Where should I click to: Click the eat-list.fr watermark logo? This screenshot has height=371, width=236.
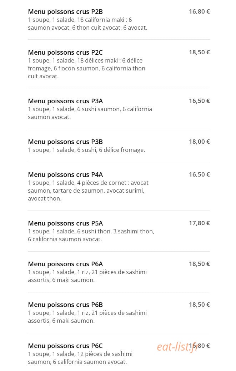click(x=177, y=347)
